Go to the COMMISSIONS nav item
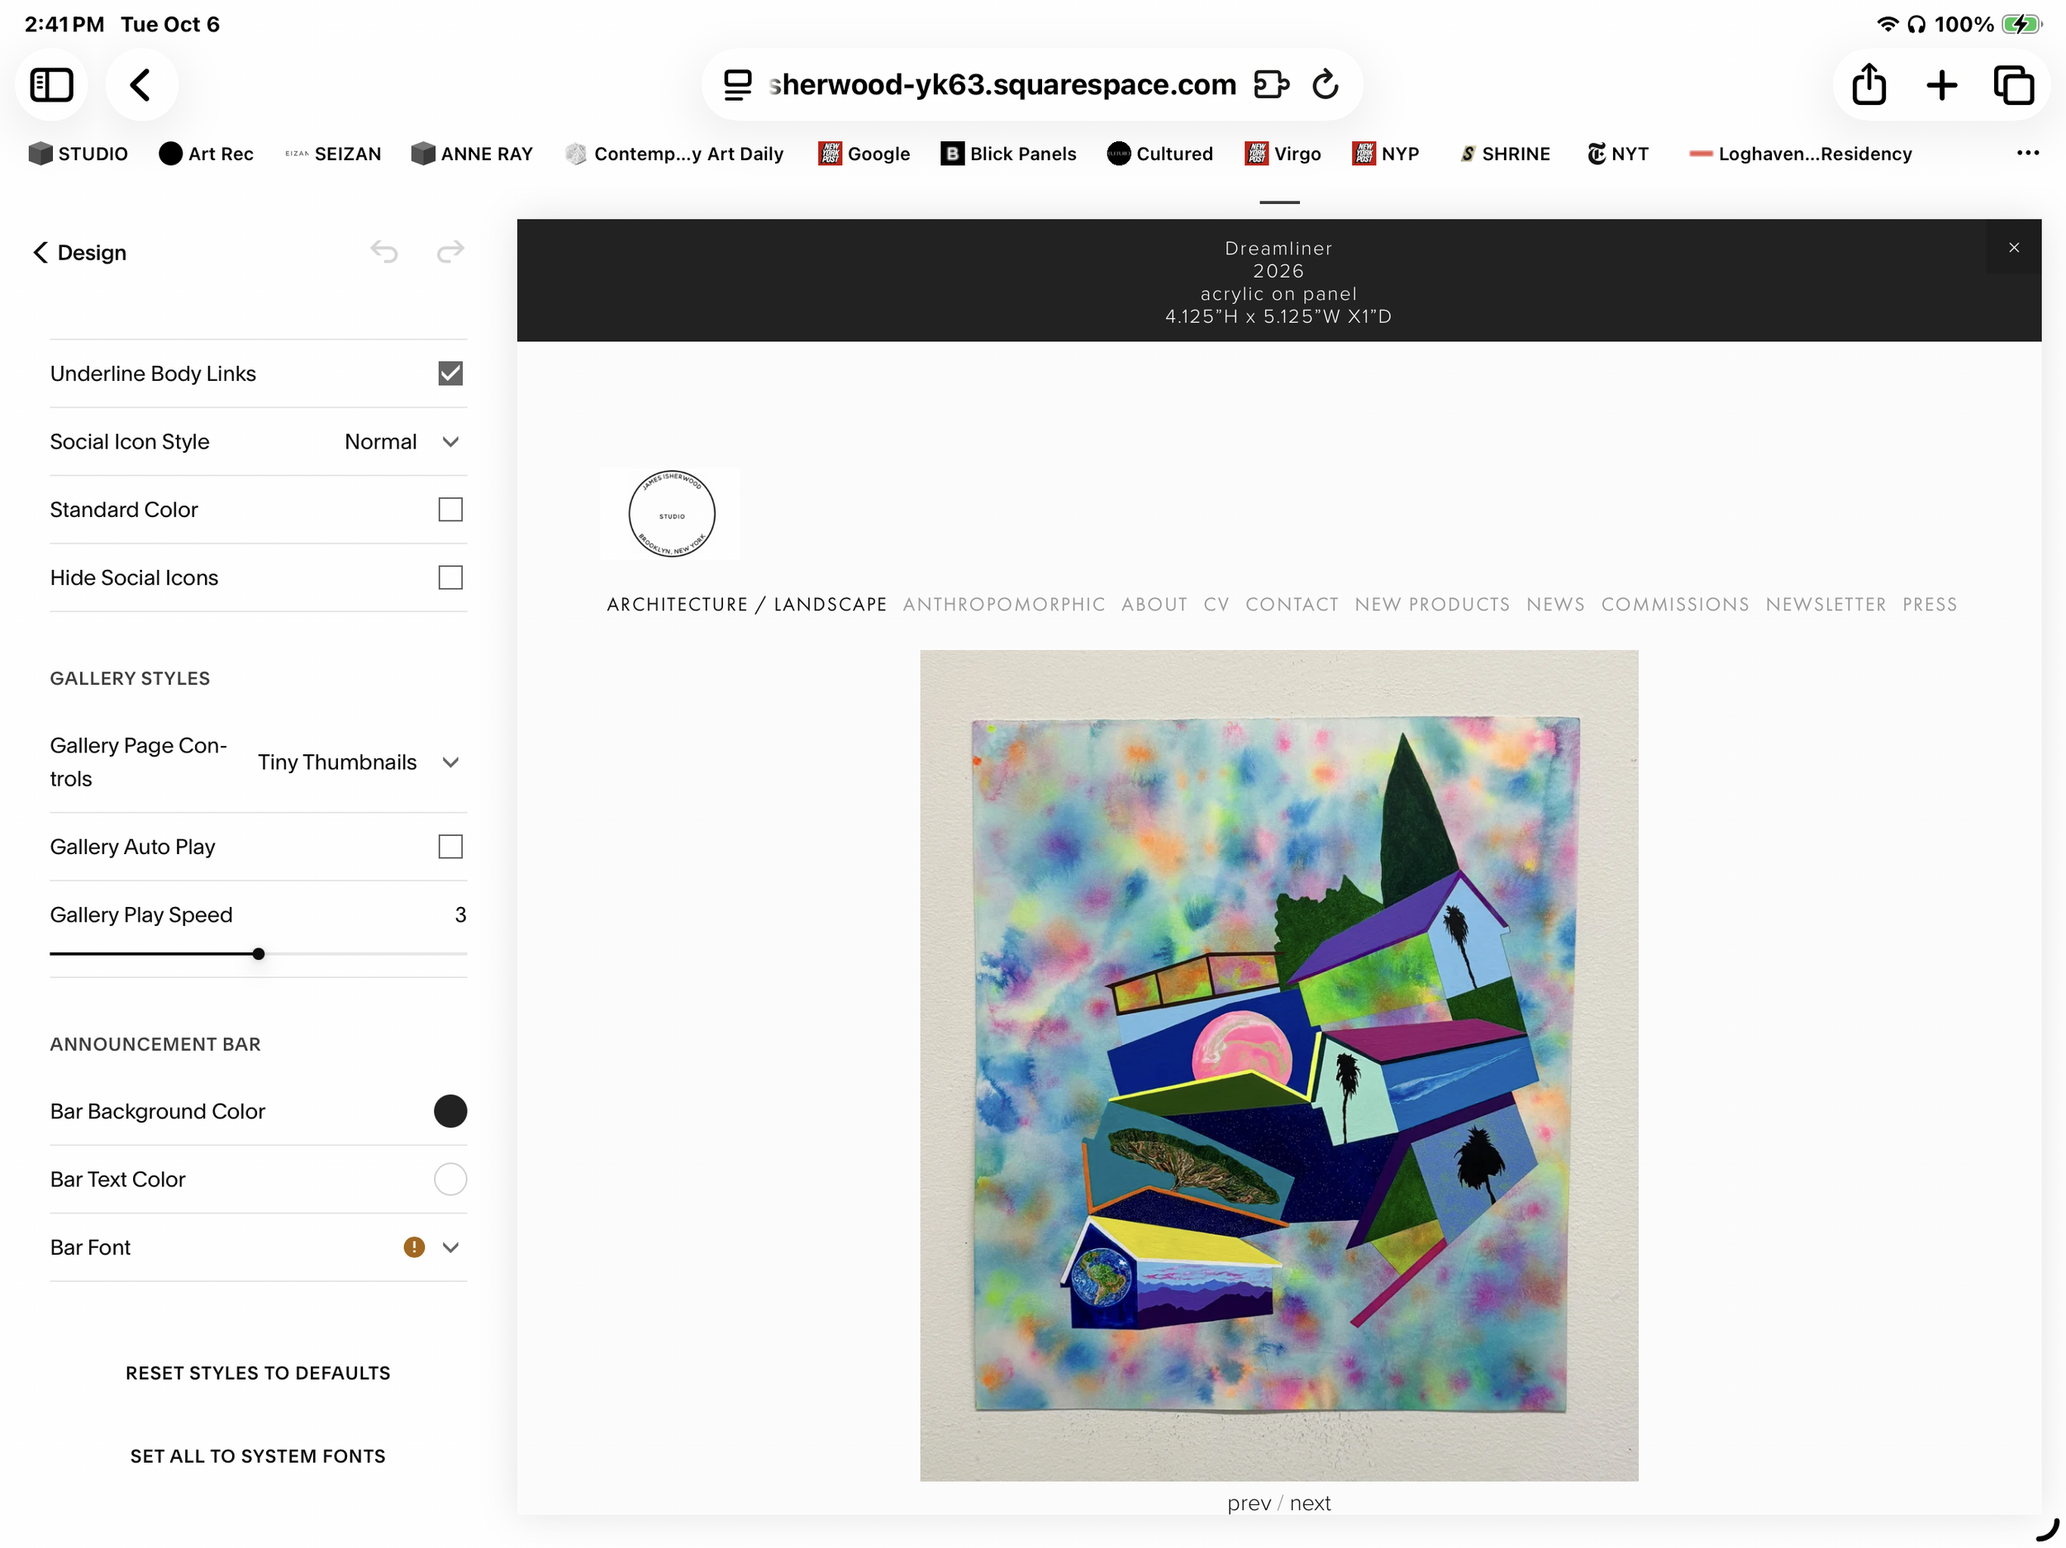This screenshot has width=2066, height=1548. [x=1674, y=604]
